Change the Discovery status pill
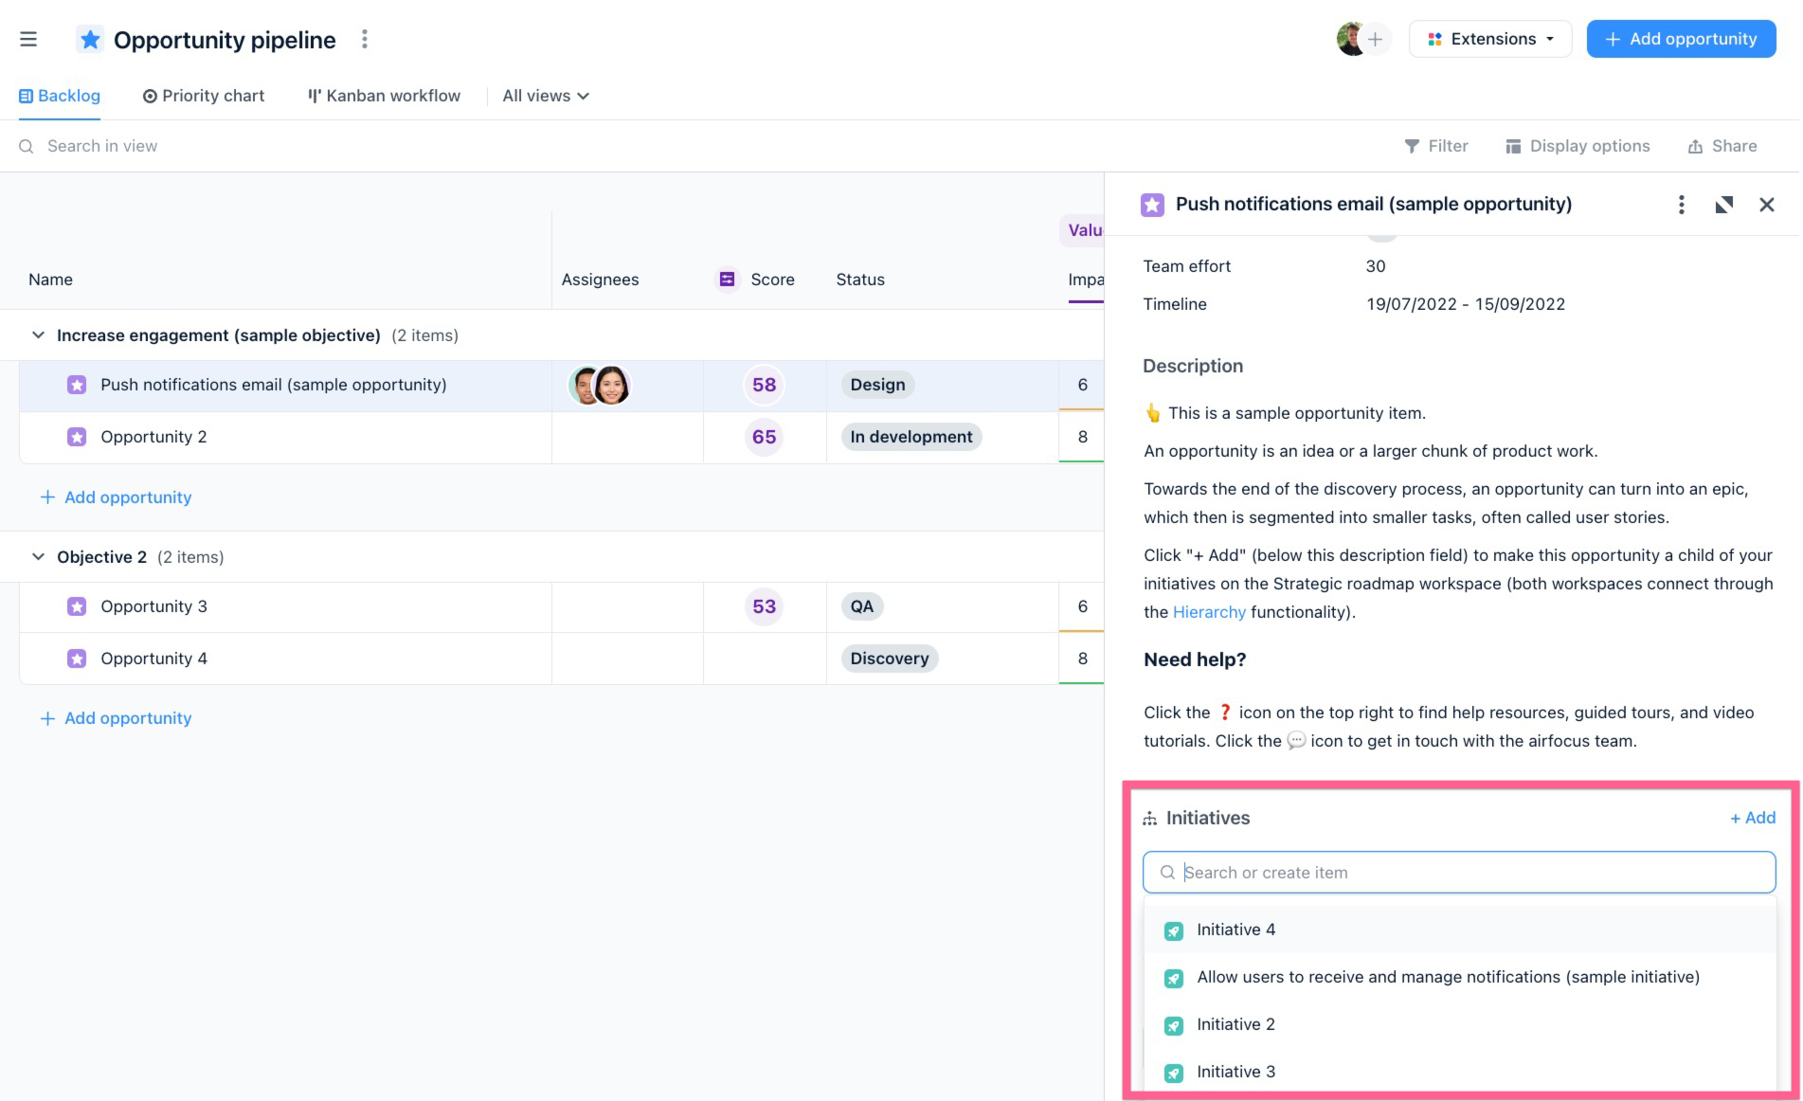The height and width of the screenshot is (1101, 1803). coord(890,659)
